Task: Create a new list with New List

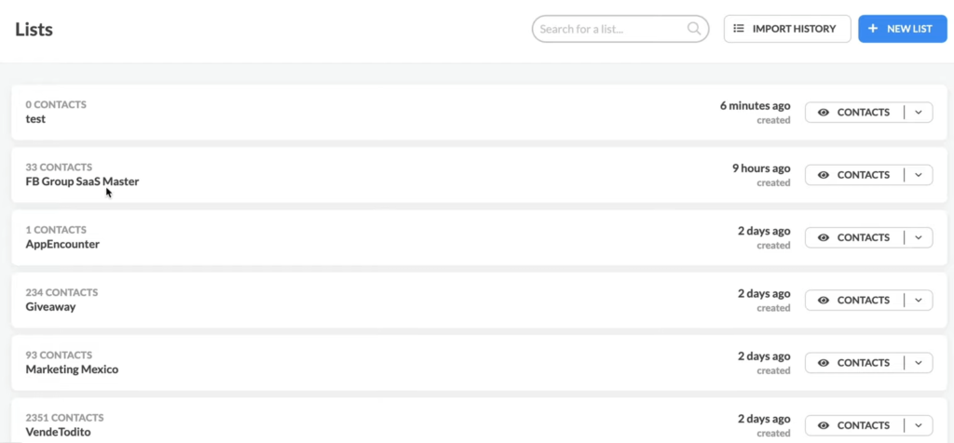Action: [x=902, y=29]
